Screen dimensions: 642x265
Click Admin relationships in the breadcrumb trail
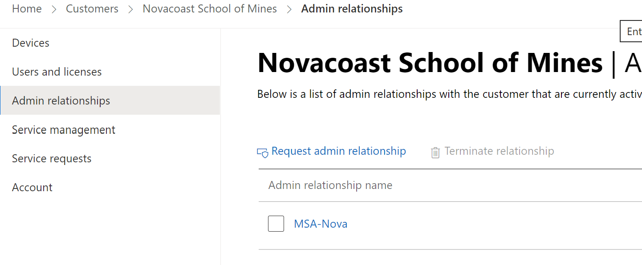point(352,9)
